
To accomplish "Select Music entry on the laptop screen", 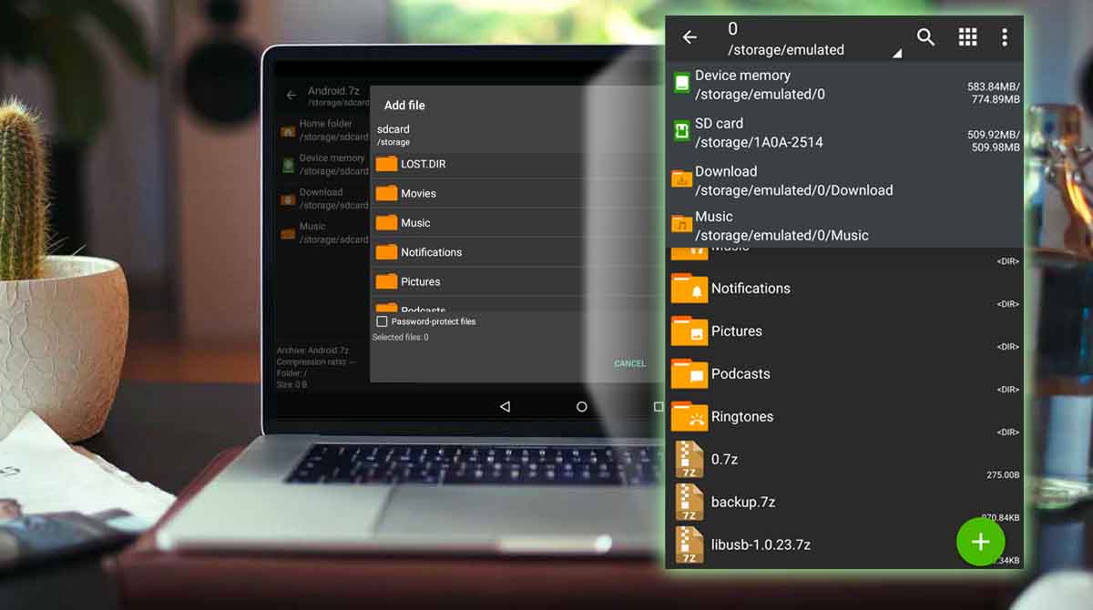I will [x=323, y=232].
